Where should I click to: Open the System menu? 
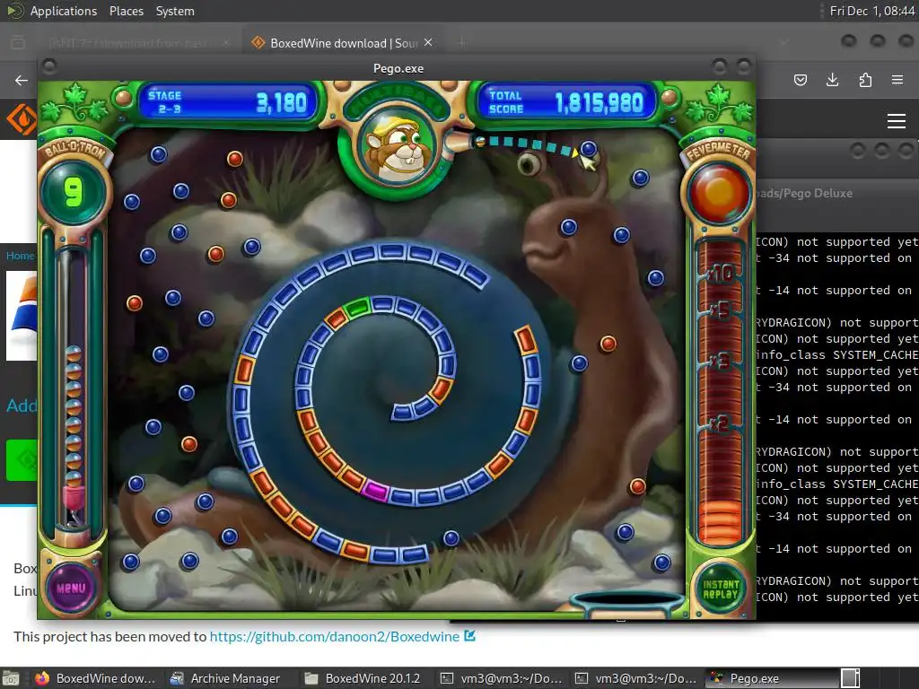point(175,11)
